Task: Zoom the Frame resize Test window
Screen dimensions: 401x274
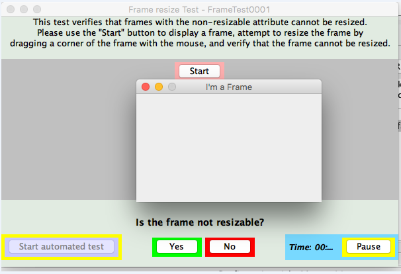Action: 37,10
